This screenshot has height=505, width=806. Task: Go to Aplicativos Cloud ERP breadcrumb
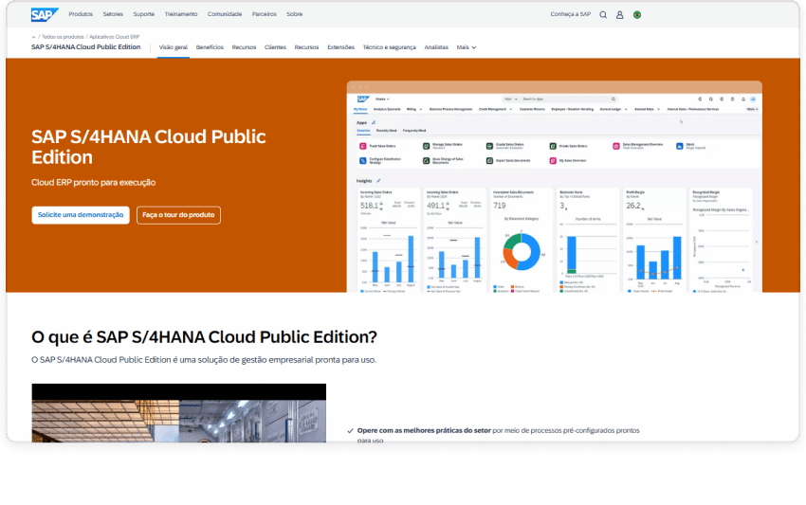click(x=115, y=37)
